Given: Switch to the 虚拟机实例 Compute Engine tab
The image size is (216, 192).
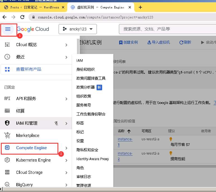Looking at the screenshot, I should point(100,7).
